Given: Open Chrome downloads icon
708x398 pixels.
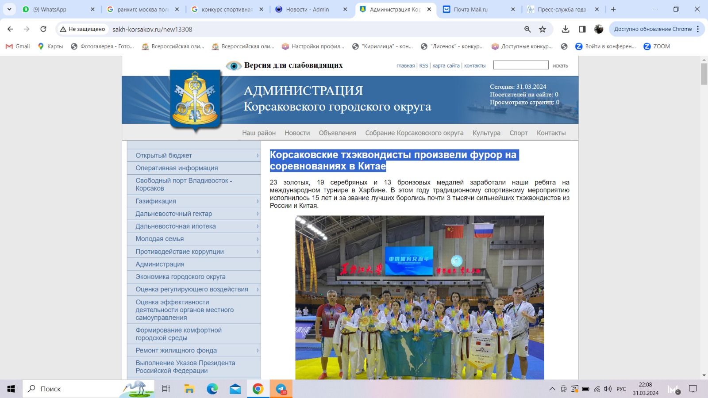Looking at the screenshot, I should (566, 29).
